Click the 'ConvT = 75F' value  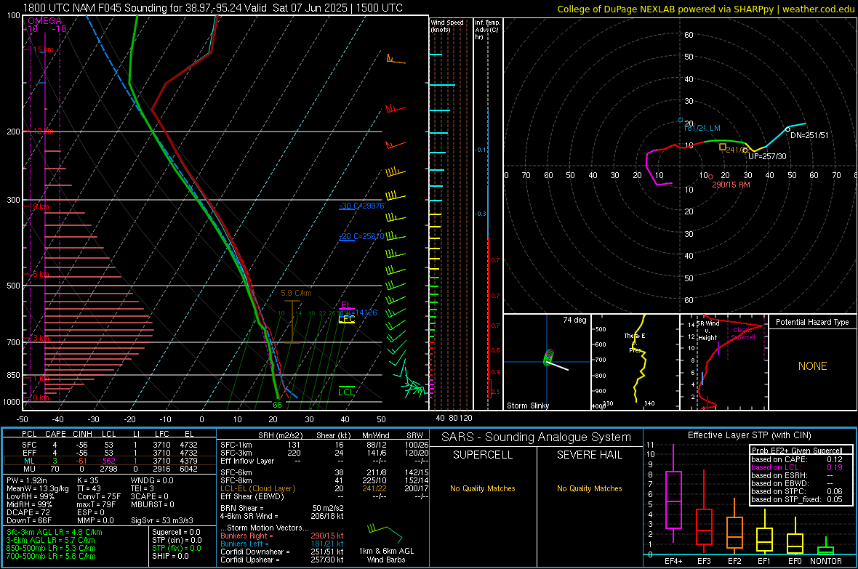point(99,496)
